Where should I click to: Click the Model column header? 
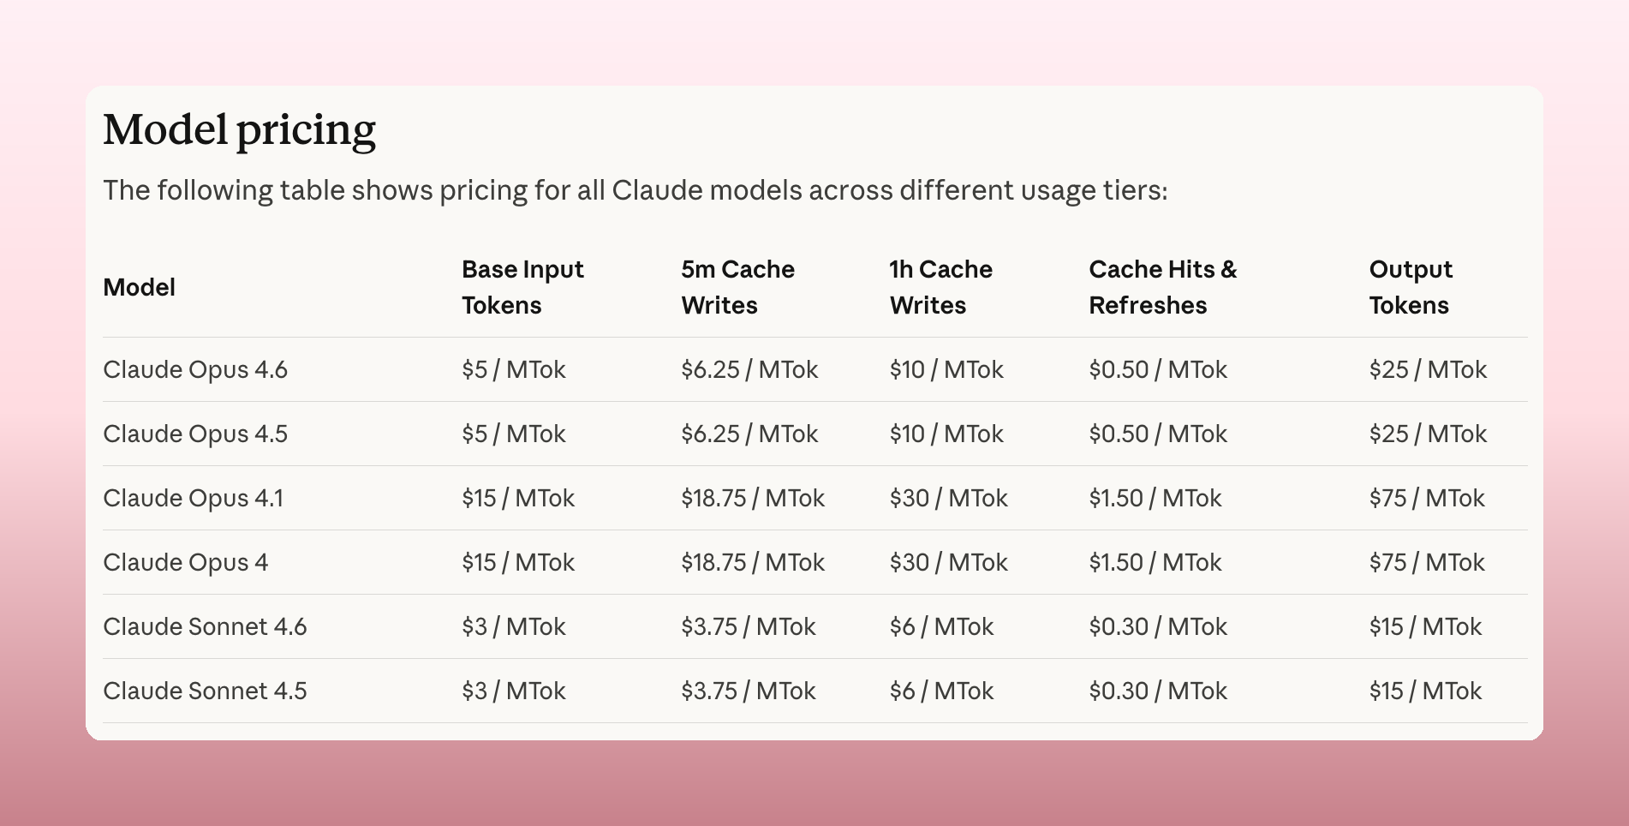[139, 287]
